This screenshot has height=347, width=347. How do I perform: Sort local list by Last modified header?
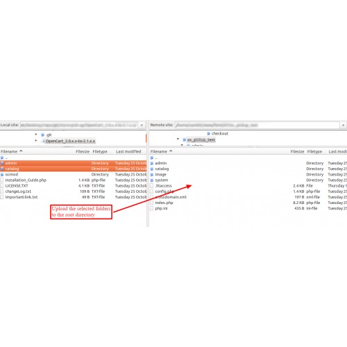click(128, 151)
